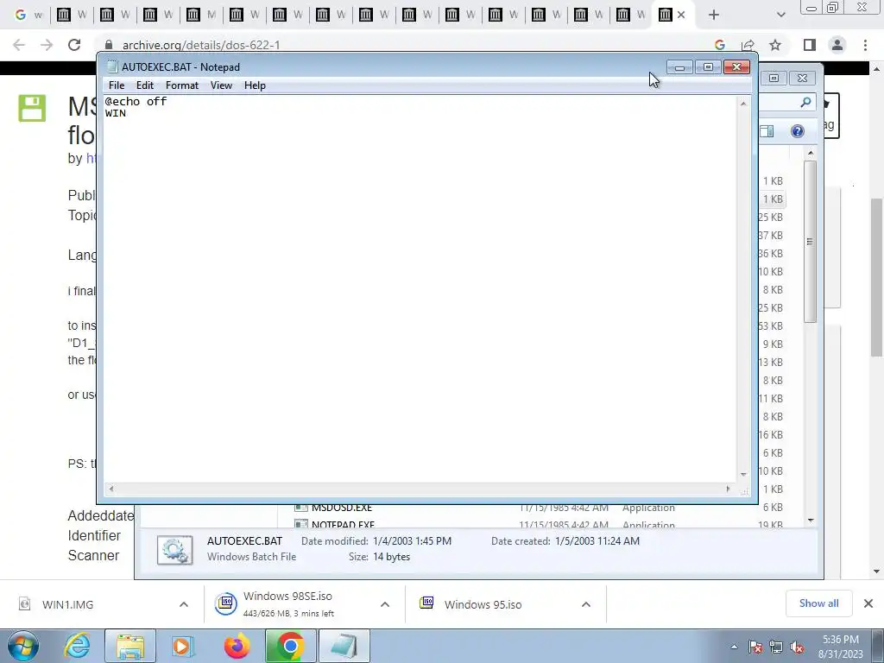Click the share page icon in Chrome
The image size is (884, 663).
click(x=748, y=45)
